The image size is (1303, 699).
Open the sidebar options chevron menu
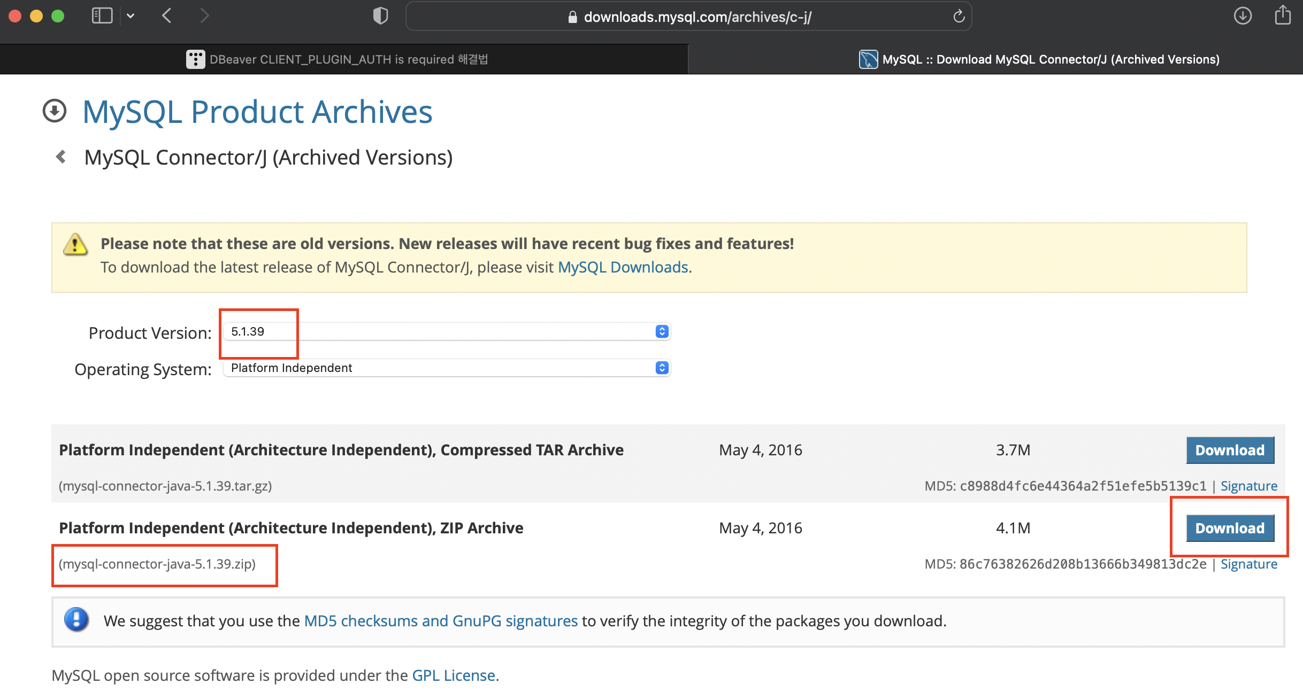tap(131, 16)
